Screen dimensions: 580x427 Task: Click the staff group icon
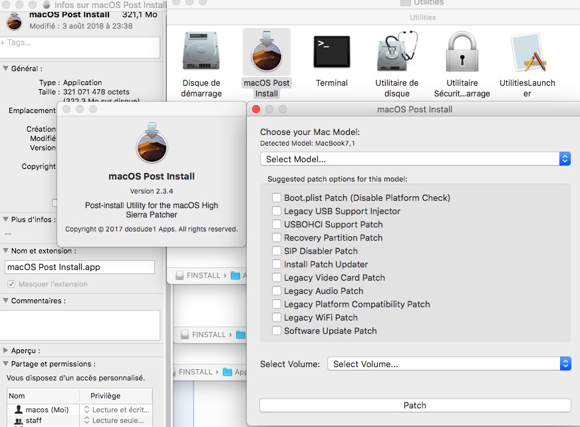tap(18, 421)
